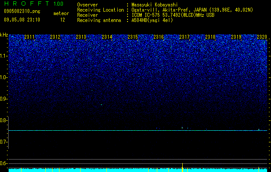Click the observer name Masayuki Kobayashi
Image resolution: width=271 pixels, height=172 pixels.
click(x=155, y=5)
